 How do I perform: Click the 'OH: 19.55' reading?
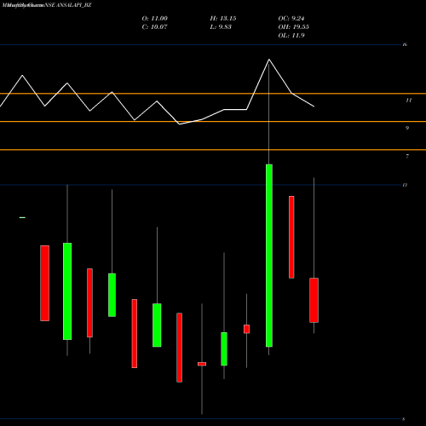click(294, 27)
